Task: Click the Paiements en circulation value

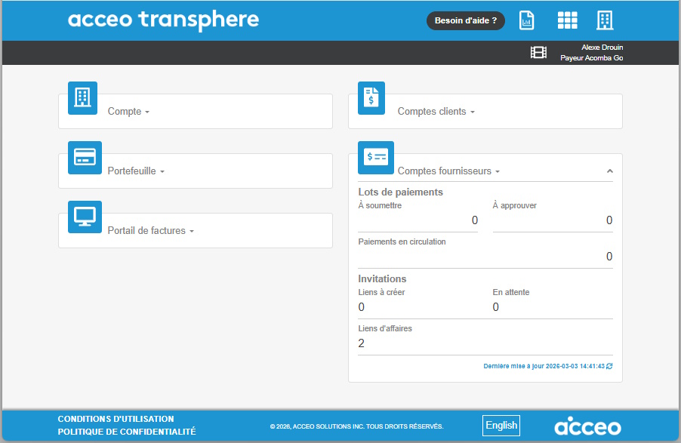Action: click(x=609, y=257)
